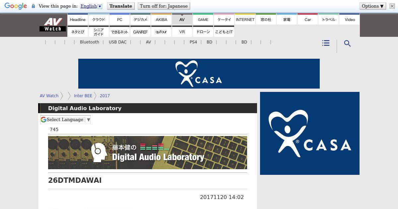
Task: Turn off translation for Japanese
Action: [164, 6]
